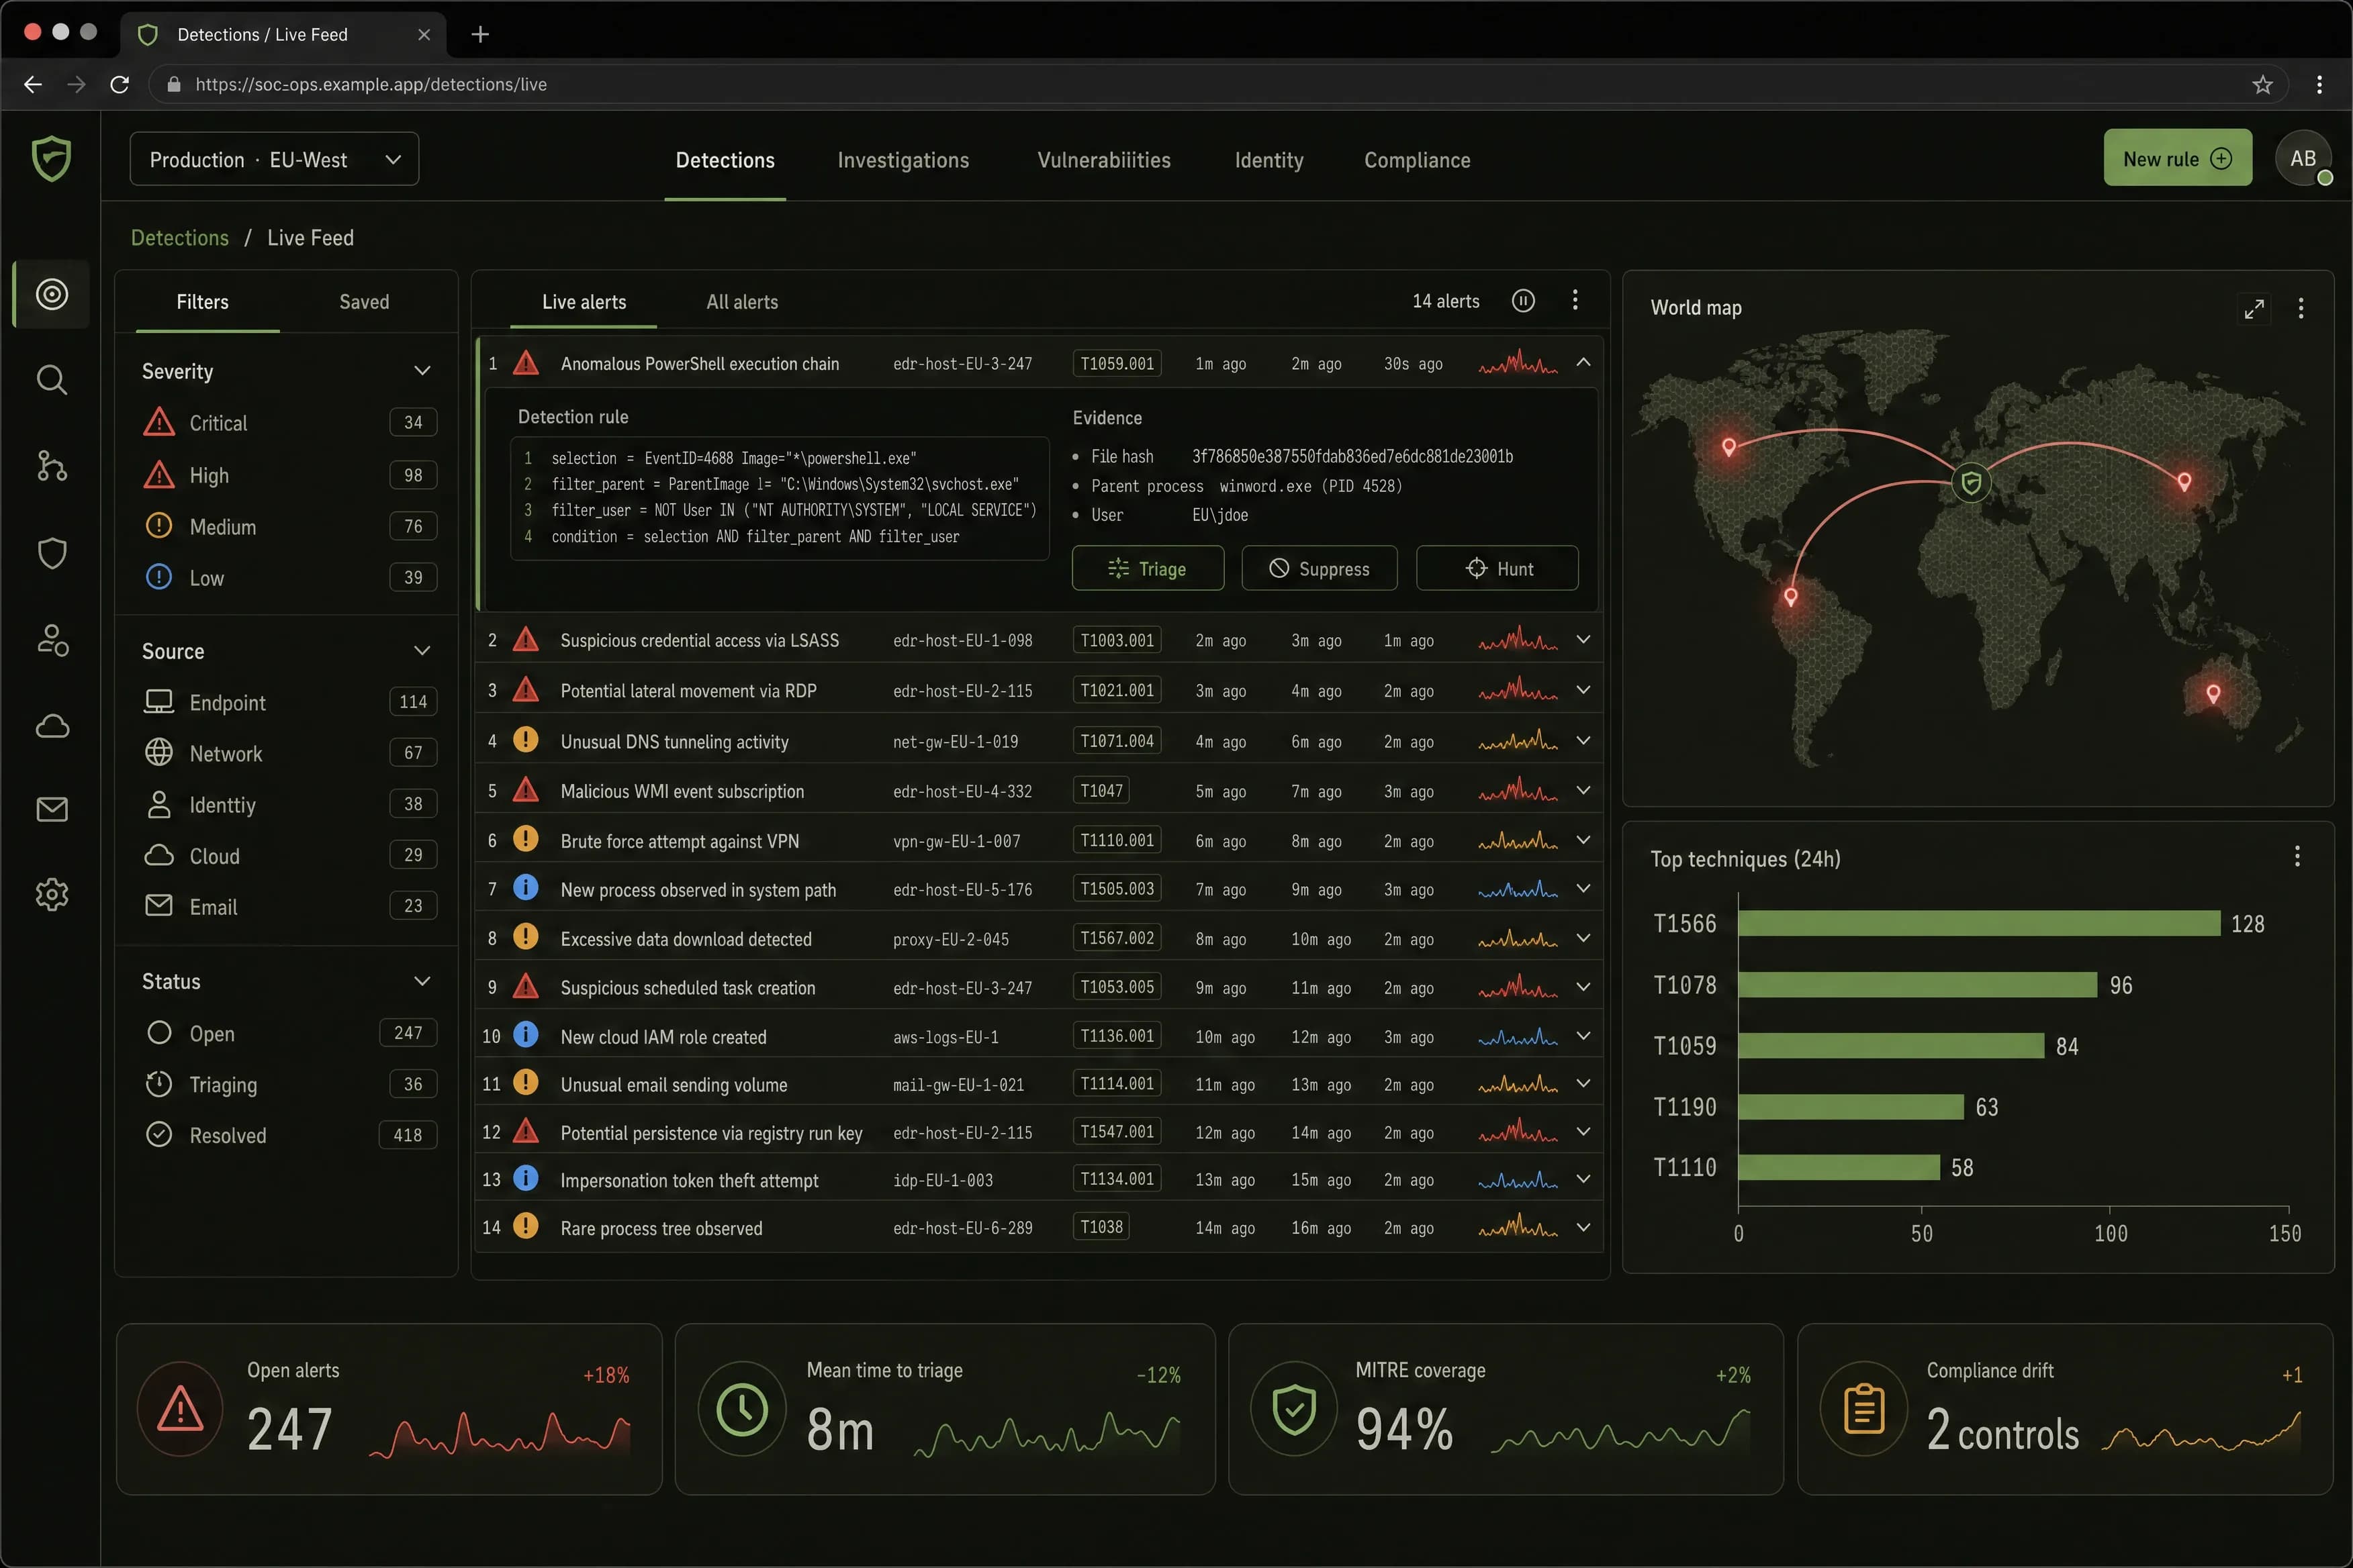Switch to the Investigations tab

point(903,160)
